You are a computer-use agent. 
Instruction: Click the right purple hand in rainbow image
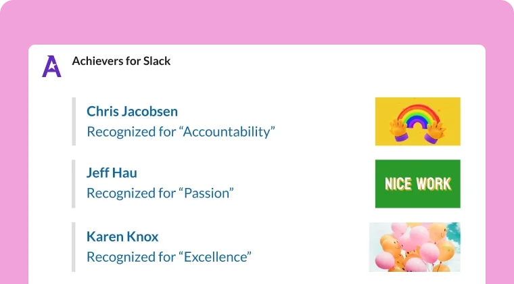tap(436, 129)
